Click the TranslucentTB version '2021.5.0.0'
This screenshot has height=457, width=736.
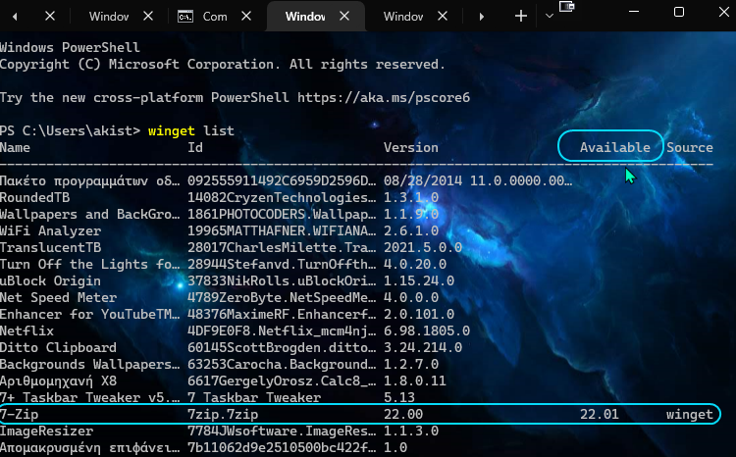[x=423, y=248]
